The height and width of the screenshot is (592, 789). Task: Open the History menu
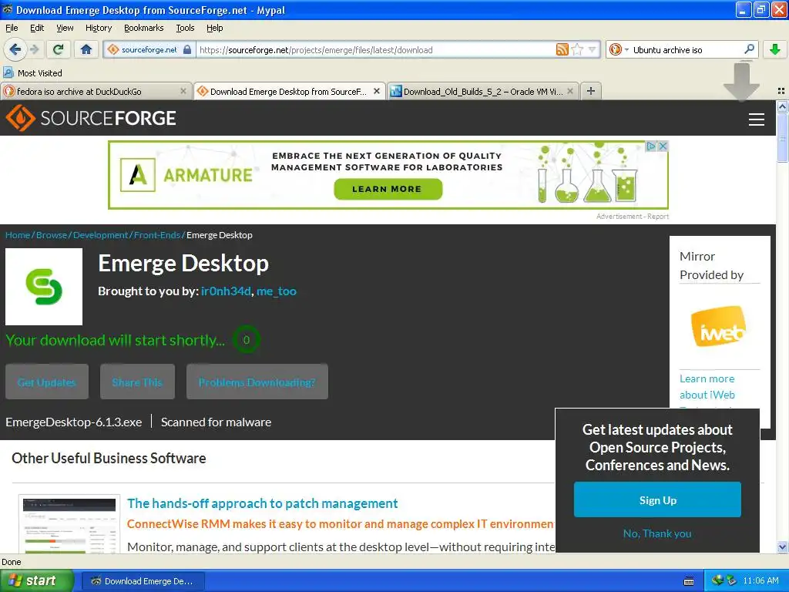[98, 28]
